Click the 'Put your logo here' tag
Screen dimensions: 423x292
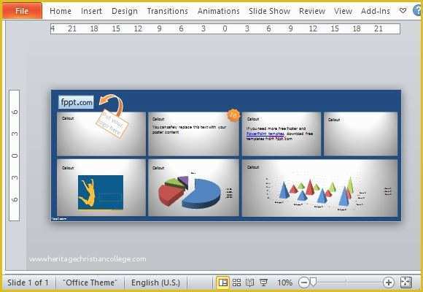[112, 123]
